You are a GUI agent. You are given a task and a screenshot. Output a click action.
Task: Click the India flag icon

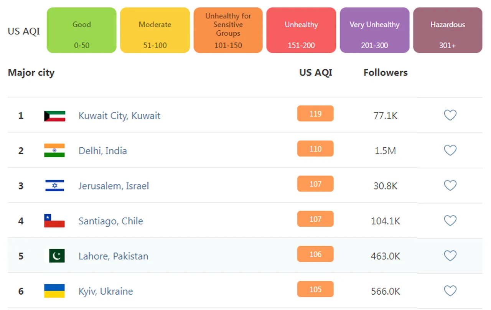pos(54,150)
